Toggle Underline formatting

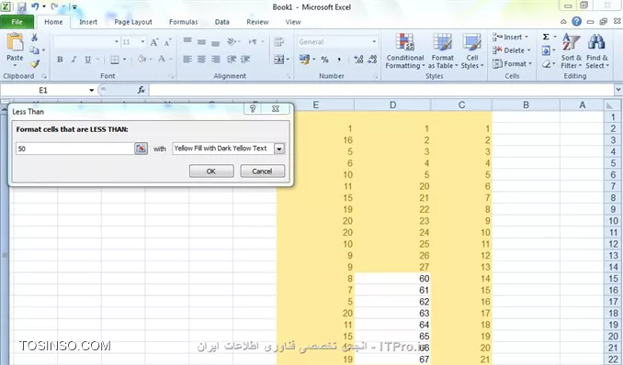point(87,60)
